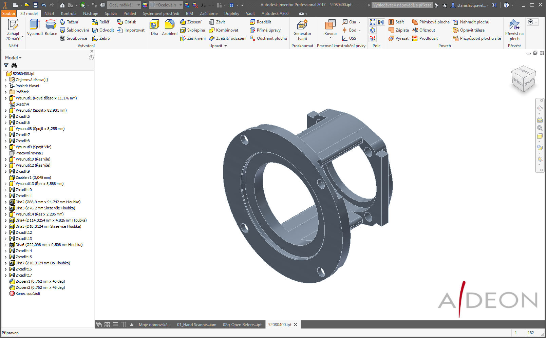The width and height of the screenshot is (546, 338).
Task: Open the Importovat tool
Action: click(131, 30)
